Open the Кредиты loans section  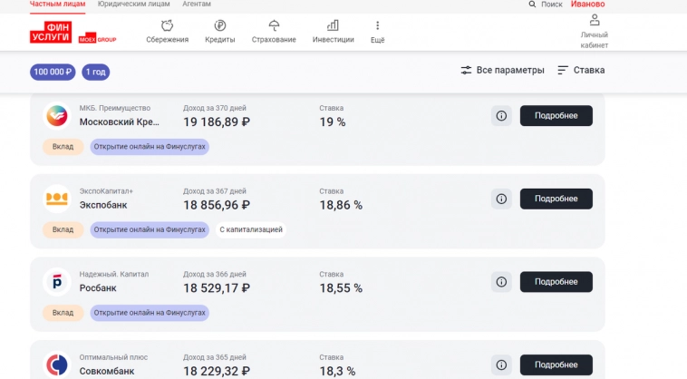point(219,32)
